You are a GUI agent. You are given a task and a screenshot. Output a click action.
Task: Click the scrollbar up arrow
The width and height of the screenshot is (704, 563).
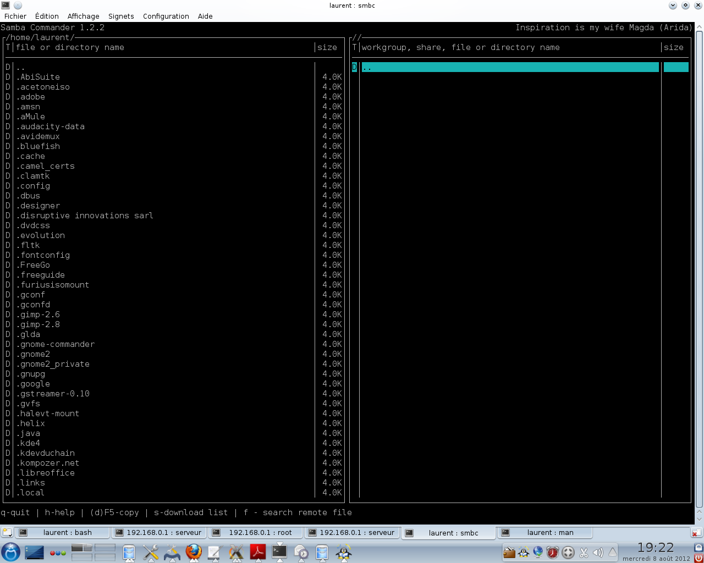(x=699, y=26)
